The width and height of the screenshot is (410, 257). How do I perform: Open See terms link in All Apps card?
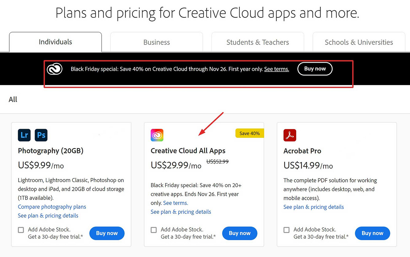(175, 203)
